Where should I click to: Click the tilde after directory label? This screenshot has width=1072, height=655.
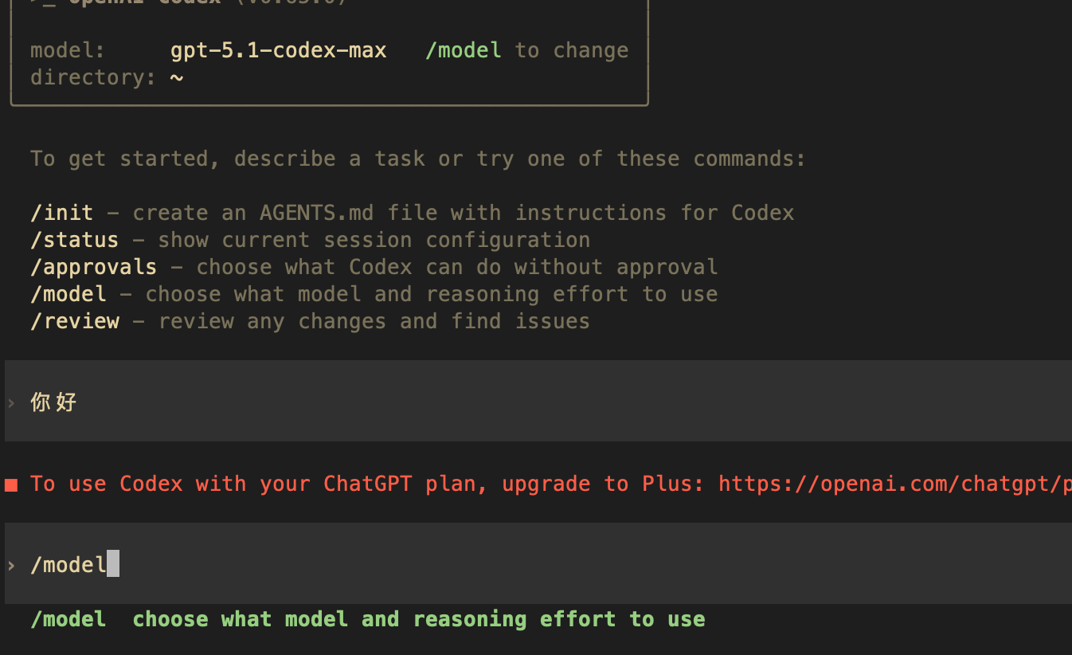(177, 77)
